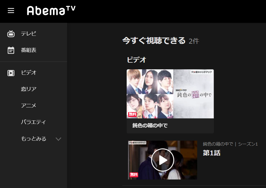Click the TV set icon beside テレビ
This screenshot has width=266, height=188.
(x=11, y=34)
